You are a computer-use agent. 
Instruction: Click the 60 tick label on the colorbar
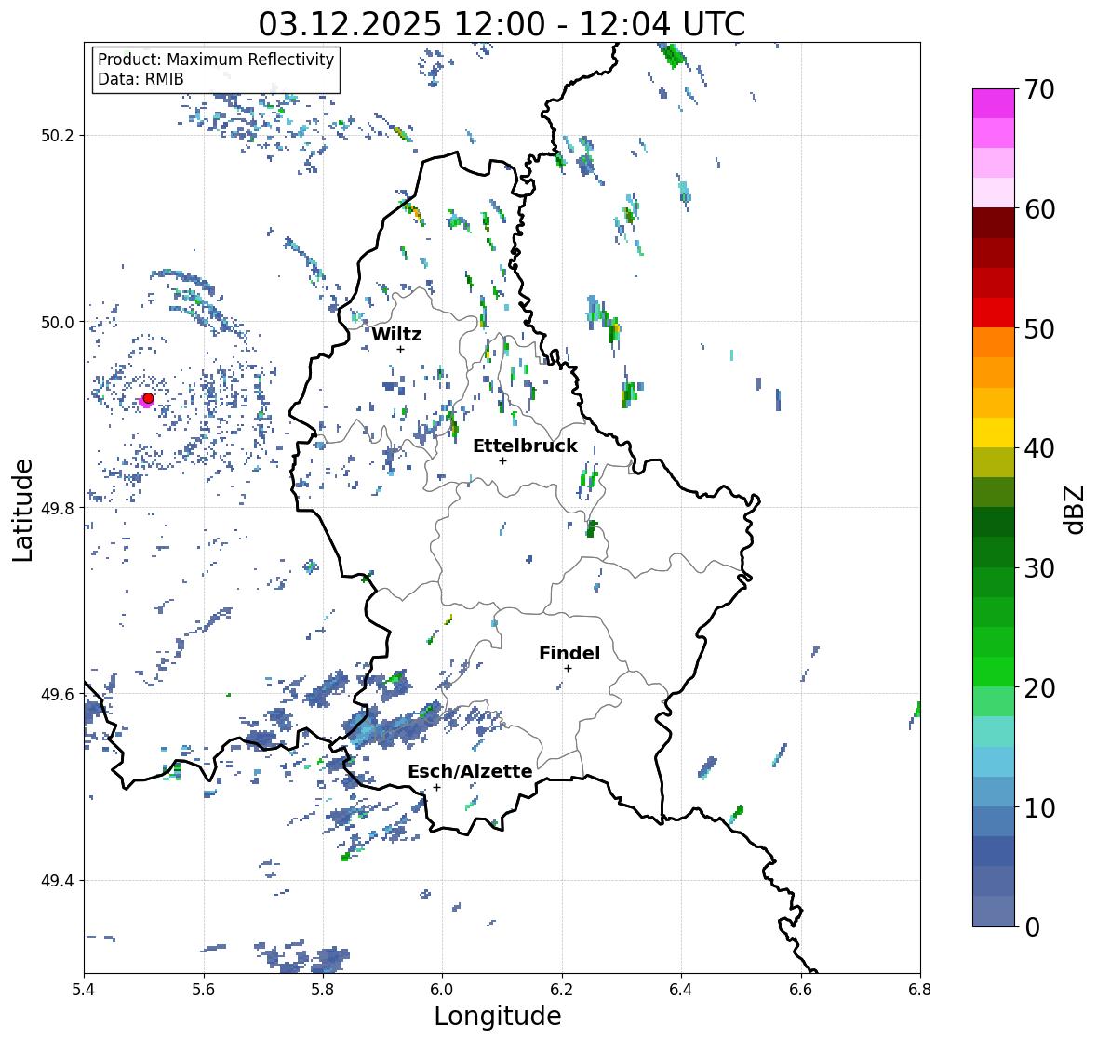pyautogui.click(x=1039, y=209)
